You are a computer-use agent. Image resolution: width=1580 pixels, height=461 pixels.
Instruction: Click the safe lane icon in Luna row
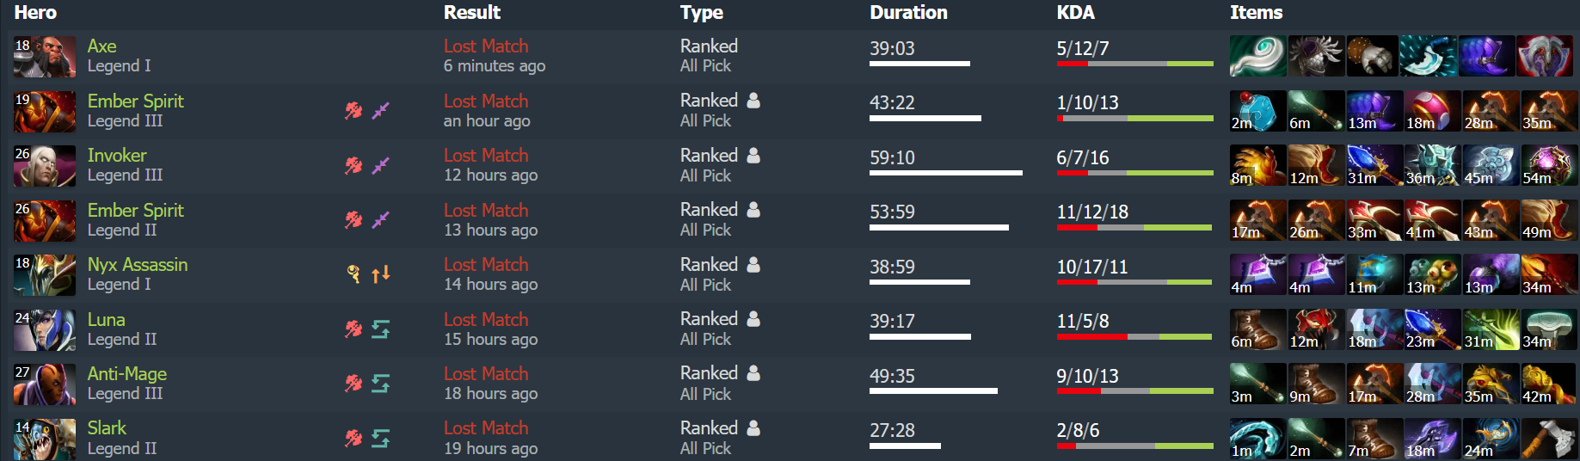(x=380, y=329)
